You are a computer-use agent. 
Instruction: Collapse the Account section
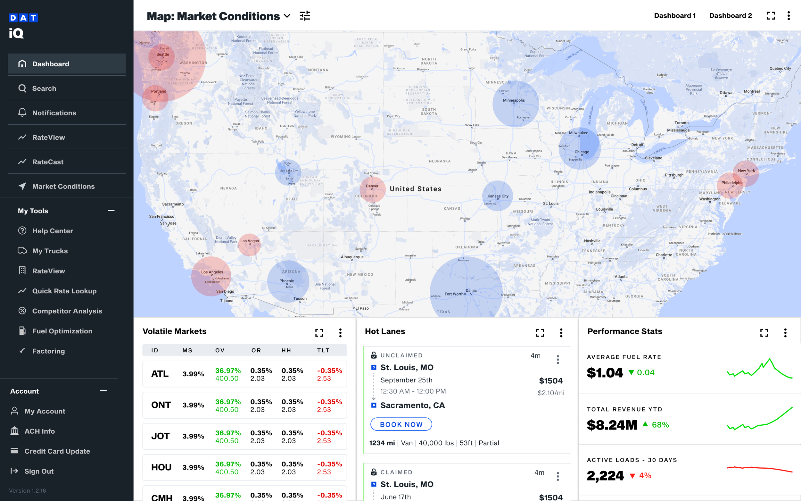point(103,391)
